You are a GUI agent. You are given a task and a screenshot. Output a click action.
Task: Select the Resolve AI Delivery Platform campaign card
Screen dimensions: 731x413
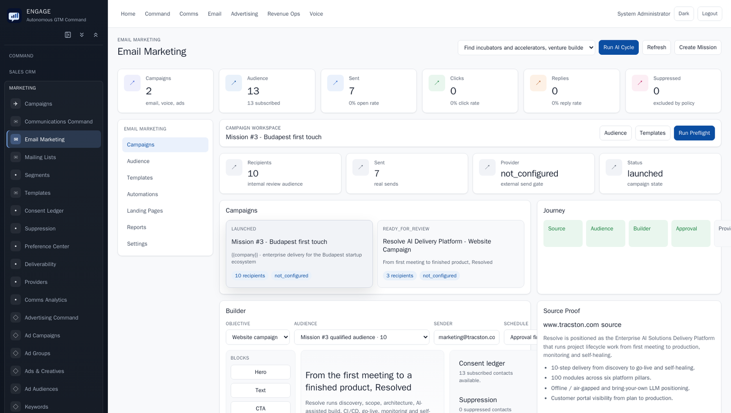click(450, 254)
